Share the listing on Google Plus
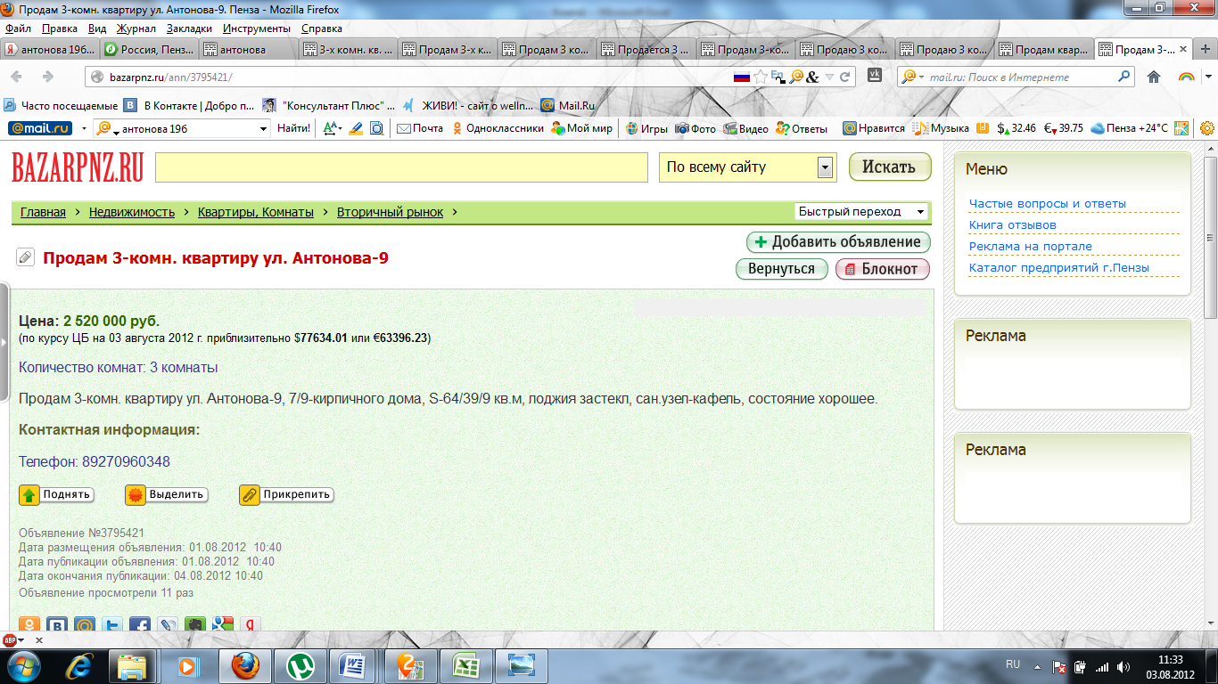The height and width of the screenshot is (684, 1218). 223,625
